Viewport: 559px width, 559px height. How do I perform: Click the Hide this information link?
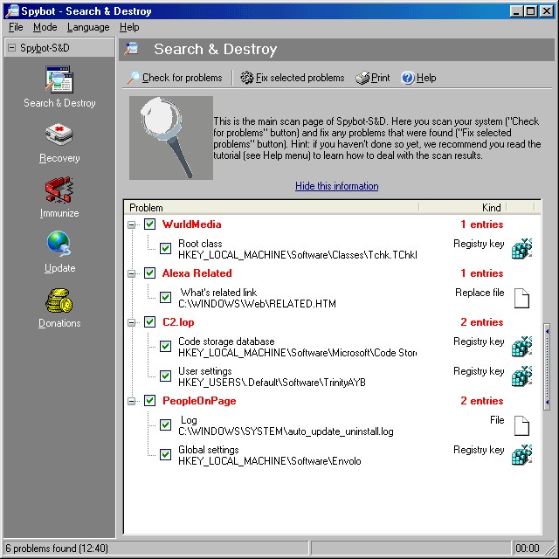(x=336, y=186)
